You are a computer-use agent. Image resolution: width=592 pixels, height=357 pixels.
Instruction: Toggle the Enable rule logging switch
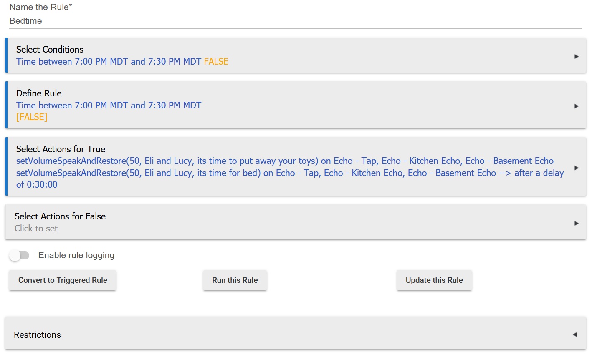[x=19, y=255]
